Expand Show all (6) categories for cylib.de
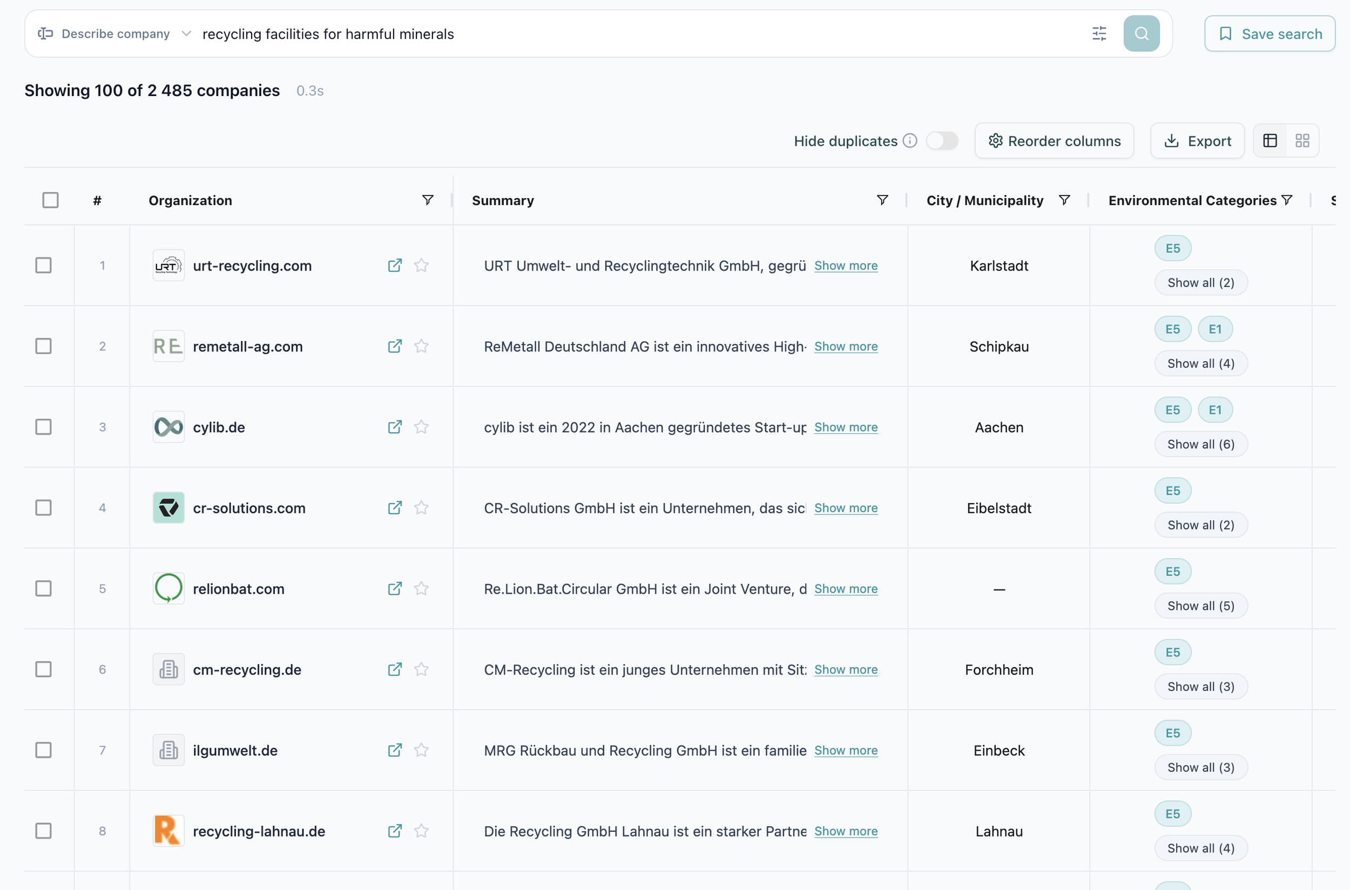The width and height of the screenshot is (1350, 890). [1200, 444]
